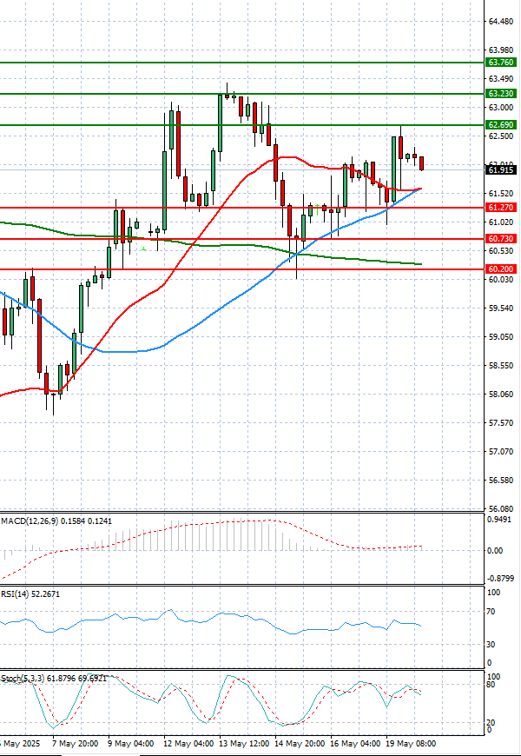Click the 62.500 price scale value

tap(500, 136)
